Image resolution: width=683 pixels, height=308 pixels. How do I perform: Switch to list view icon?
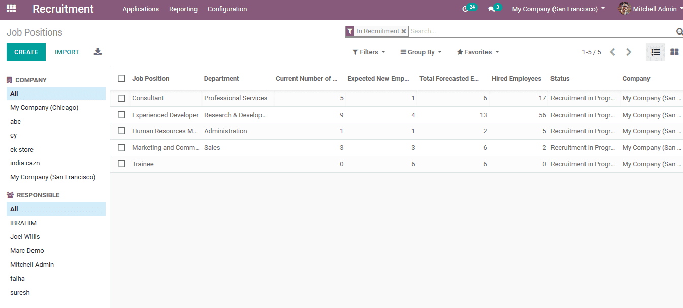point(656,52)
